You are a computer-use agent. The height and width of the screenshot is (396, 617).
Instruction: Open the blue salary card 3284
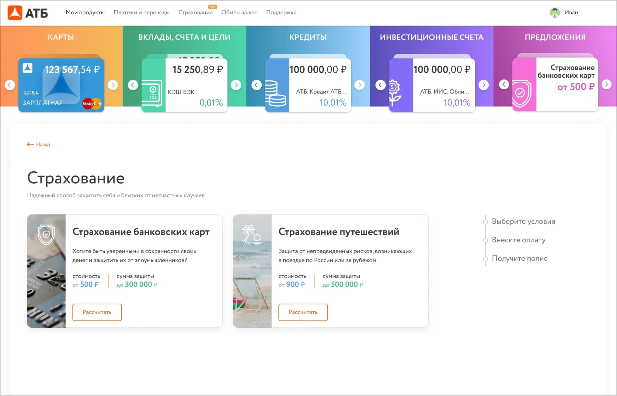click(61, 85)
